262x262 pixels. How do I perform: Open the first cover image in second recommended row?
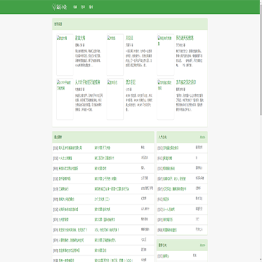[x=65, y=99]
